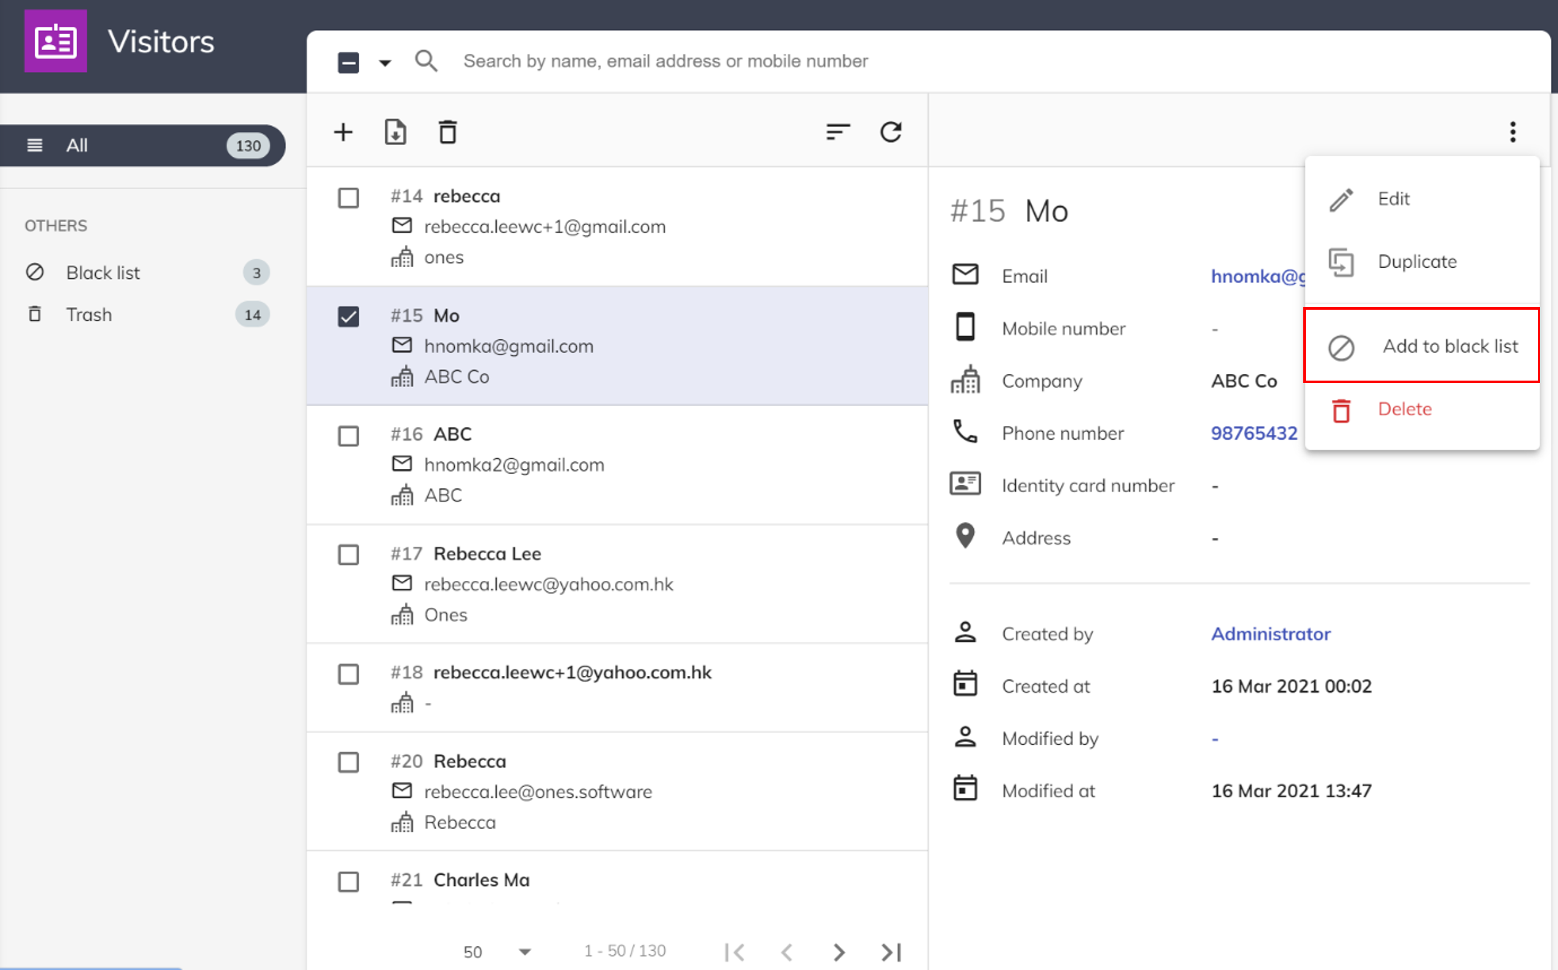Open the sort options icon
Screen dimensions: 1558x970
tap(838, 132)
